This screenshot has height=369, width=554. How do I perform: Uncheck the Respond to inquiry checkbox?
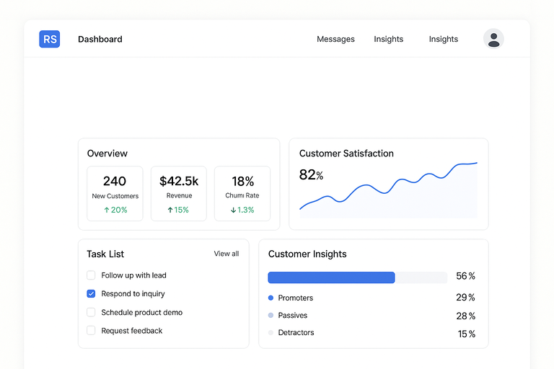(91, 294)
